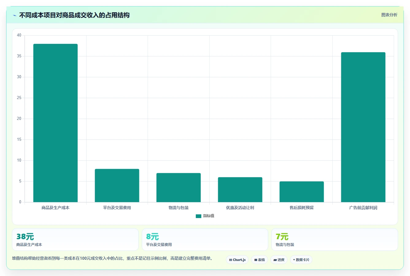Screen dimensions: 410x276
Task: Click the lightning icon beside the chart title
Action: click(14, 15)
